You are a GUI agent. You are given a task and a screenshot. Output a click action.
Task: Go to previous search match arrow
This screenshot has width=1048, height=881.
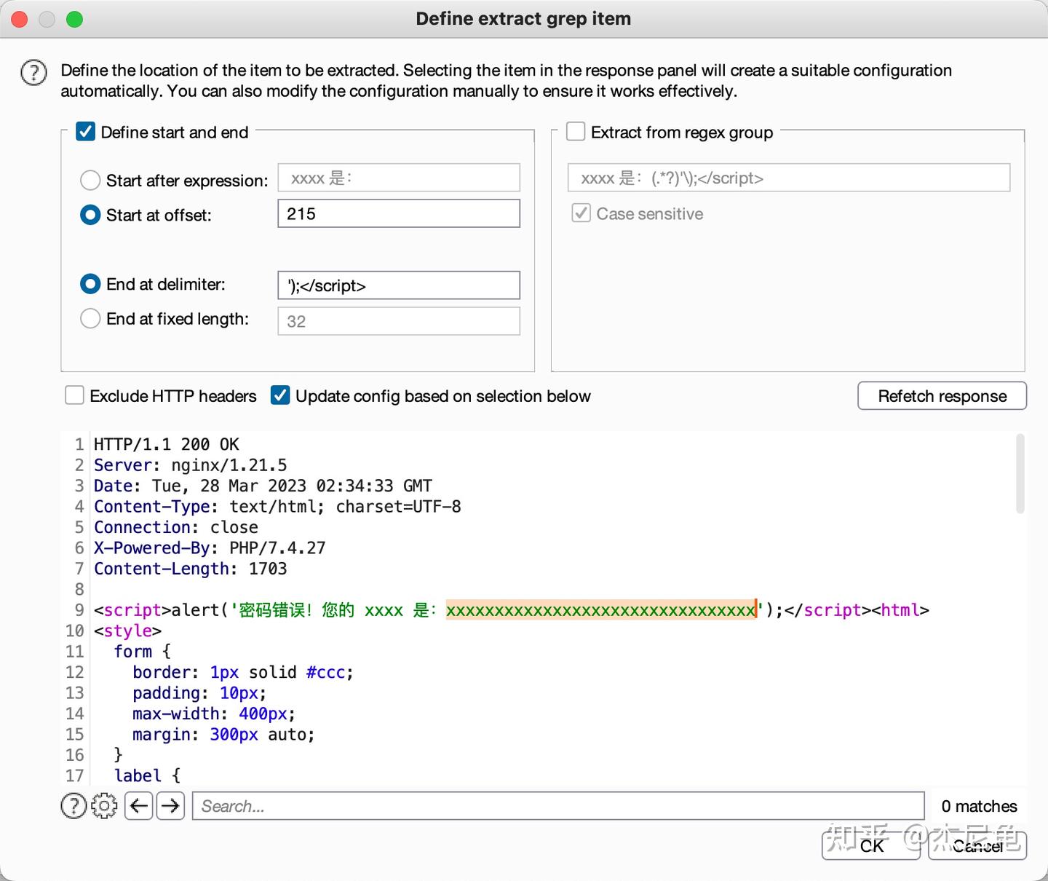(x=139, y=806)
